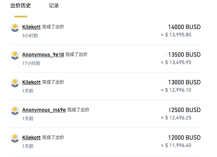Click the Anonymous_9e10 user avatar icon
217x157 pixels.
point(15,55)
